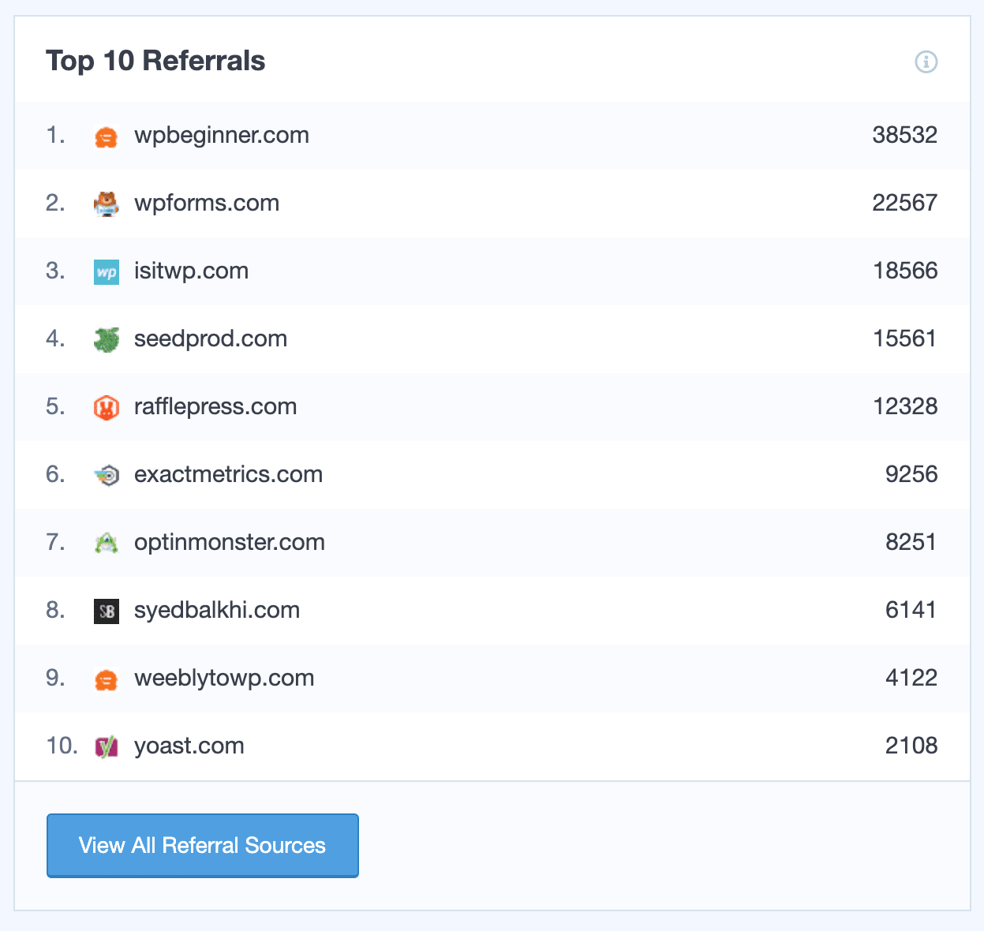Click the wpbeginner.com favicon
This screenshot has height=931, width=984.
click(x=107, y=137)
